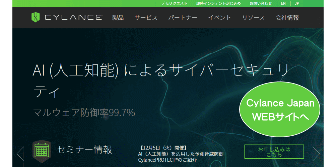Click the AI (人工知能) によるサイバーセキュリティ headline
This screenshot has width=335, height=167.
pyautogui.click(x=161, y=81)
